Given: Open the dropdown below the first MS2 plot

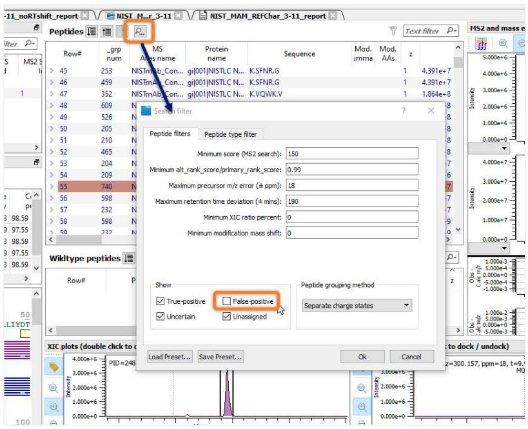Looking at the screenshot, I should (489, 148).
